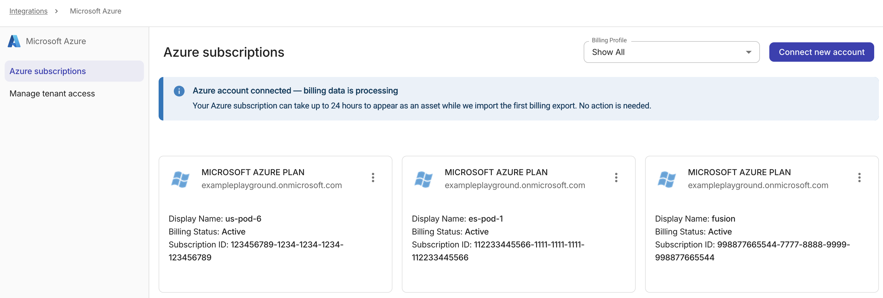The width and height of the screenshot is (883, 298).
Task: Click Billing Status on es-pod-1 card
Action: coord(450,232)
